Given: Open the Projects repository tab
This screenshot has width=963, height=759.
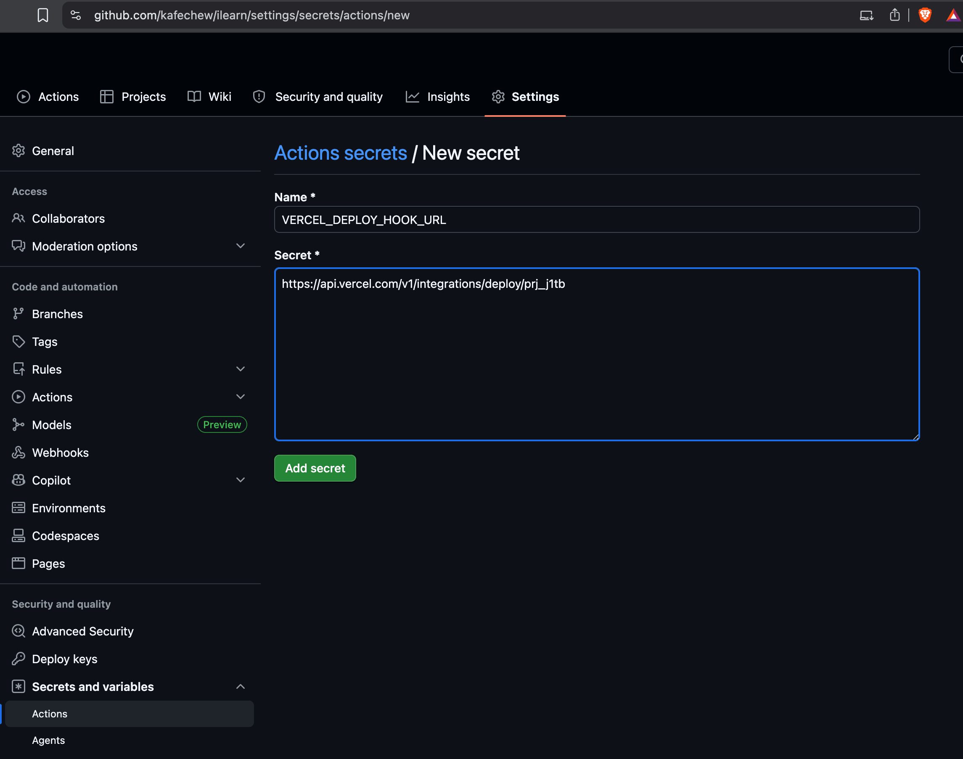Looking at the screenshot, I should [x=133, y=96].
